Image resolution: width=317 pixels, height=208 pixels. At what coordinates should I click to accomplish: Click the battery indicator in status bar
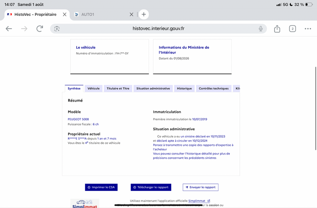309,4
